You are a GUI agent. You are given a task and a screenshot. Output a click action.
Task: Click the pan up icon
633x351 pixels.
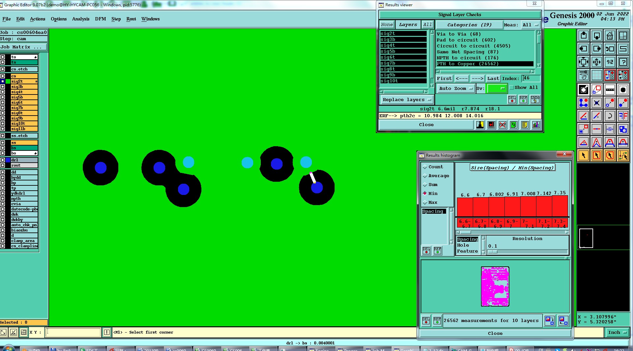[x=583, y=36]
